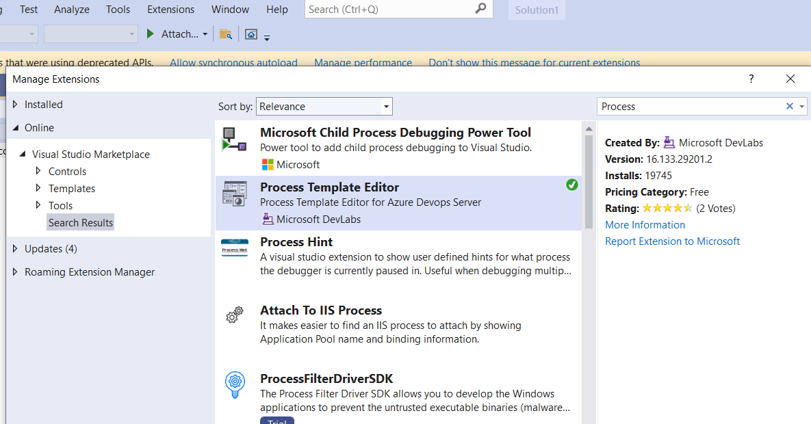Select Roaming Extension Manager item
This screenshot has width=811, height=424.
(90, 272)
